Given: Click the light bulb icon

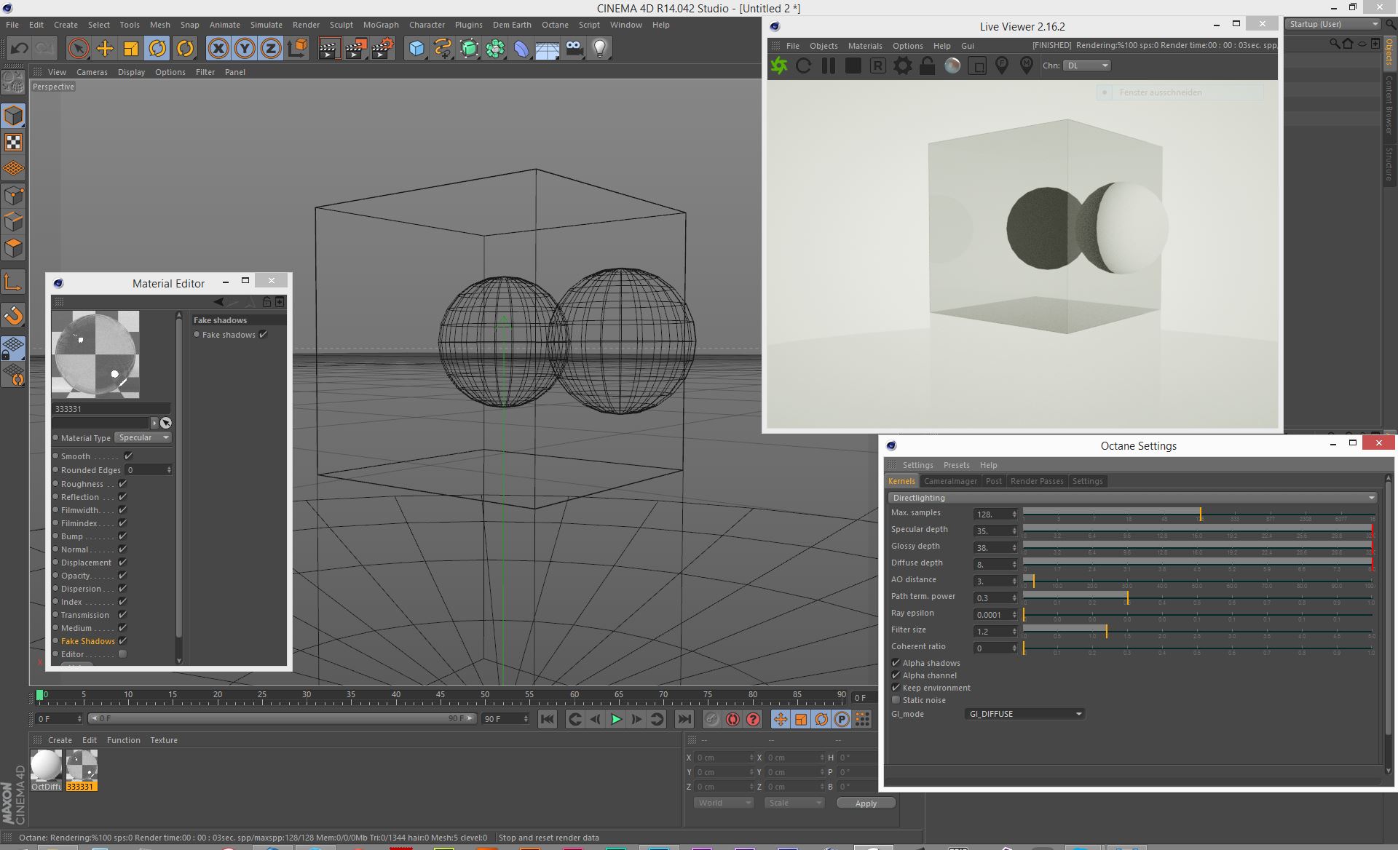Looking at the screenshot, I should click(599, 49).
